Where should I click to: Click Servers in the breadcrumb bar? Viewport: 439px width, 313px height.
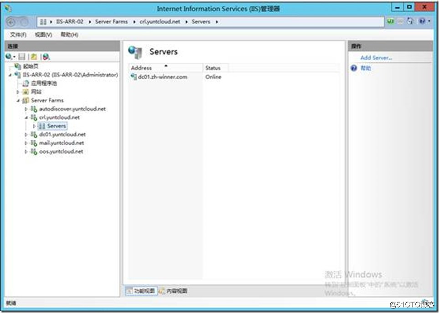pos(201,21)
